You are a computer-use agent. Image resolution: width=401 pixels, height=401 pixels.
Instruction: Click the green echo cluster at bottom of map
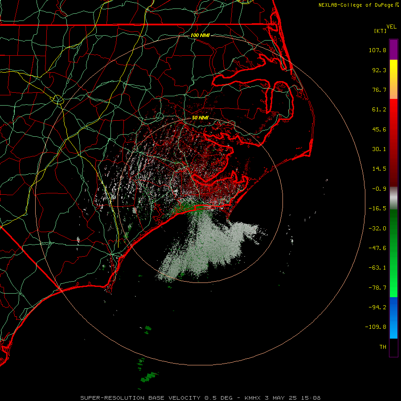[148, 376]
